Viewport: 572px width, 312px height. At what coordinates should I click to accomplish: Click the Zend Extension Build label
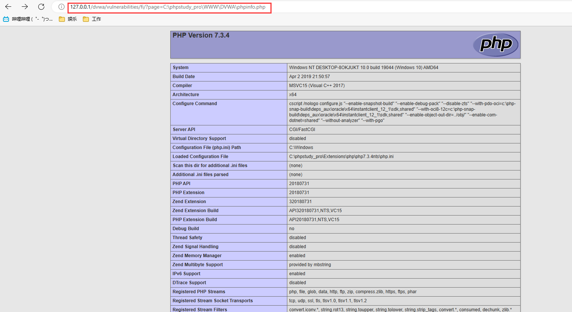[x=195, y=211]
